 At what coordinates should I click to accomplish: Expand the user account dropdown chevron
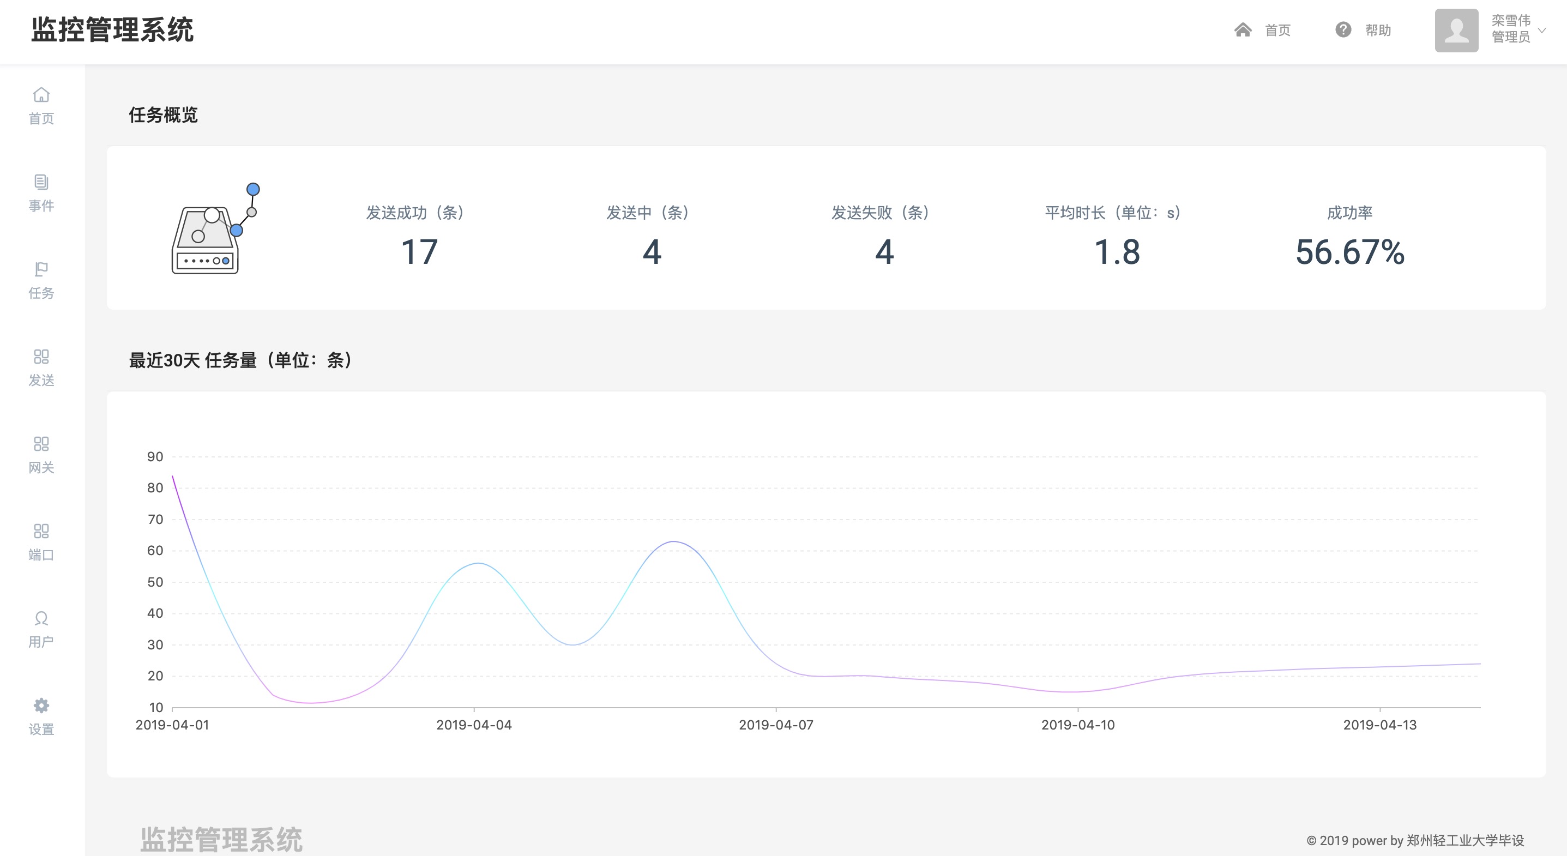pos(1541,30)
